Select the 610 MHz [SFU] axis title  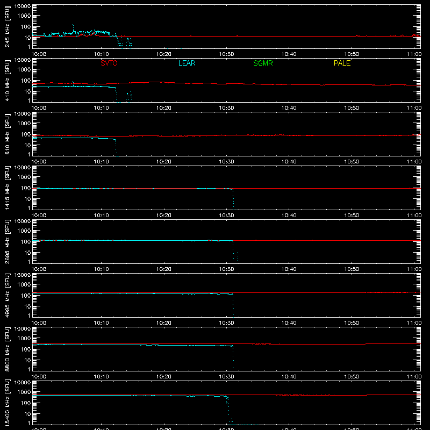pos(8,134)
